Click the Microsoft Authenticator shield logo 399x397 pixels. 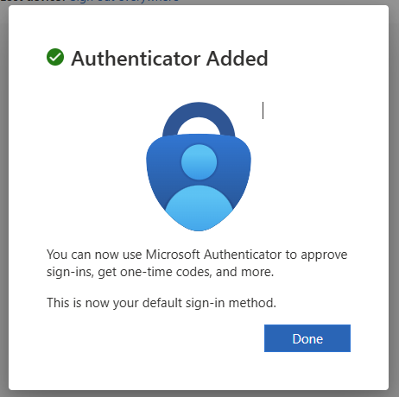(199, 167)
